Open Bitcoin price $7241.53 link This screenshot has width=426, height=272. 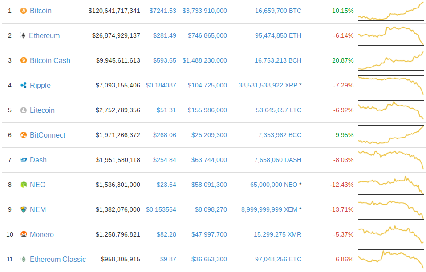[x=163, y=11]
